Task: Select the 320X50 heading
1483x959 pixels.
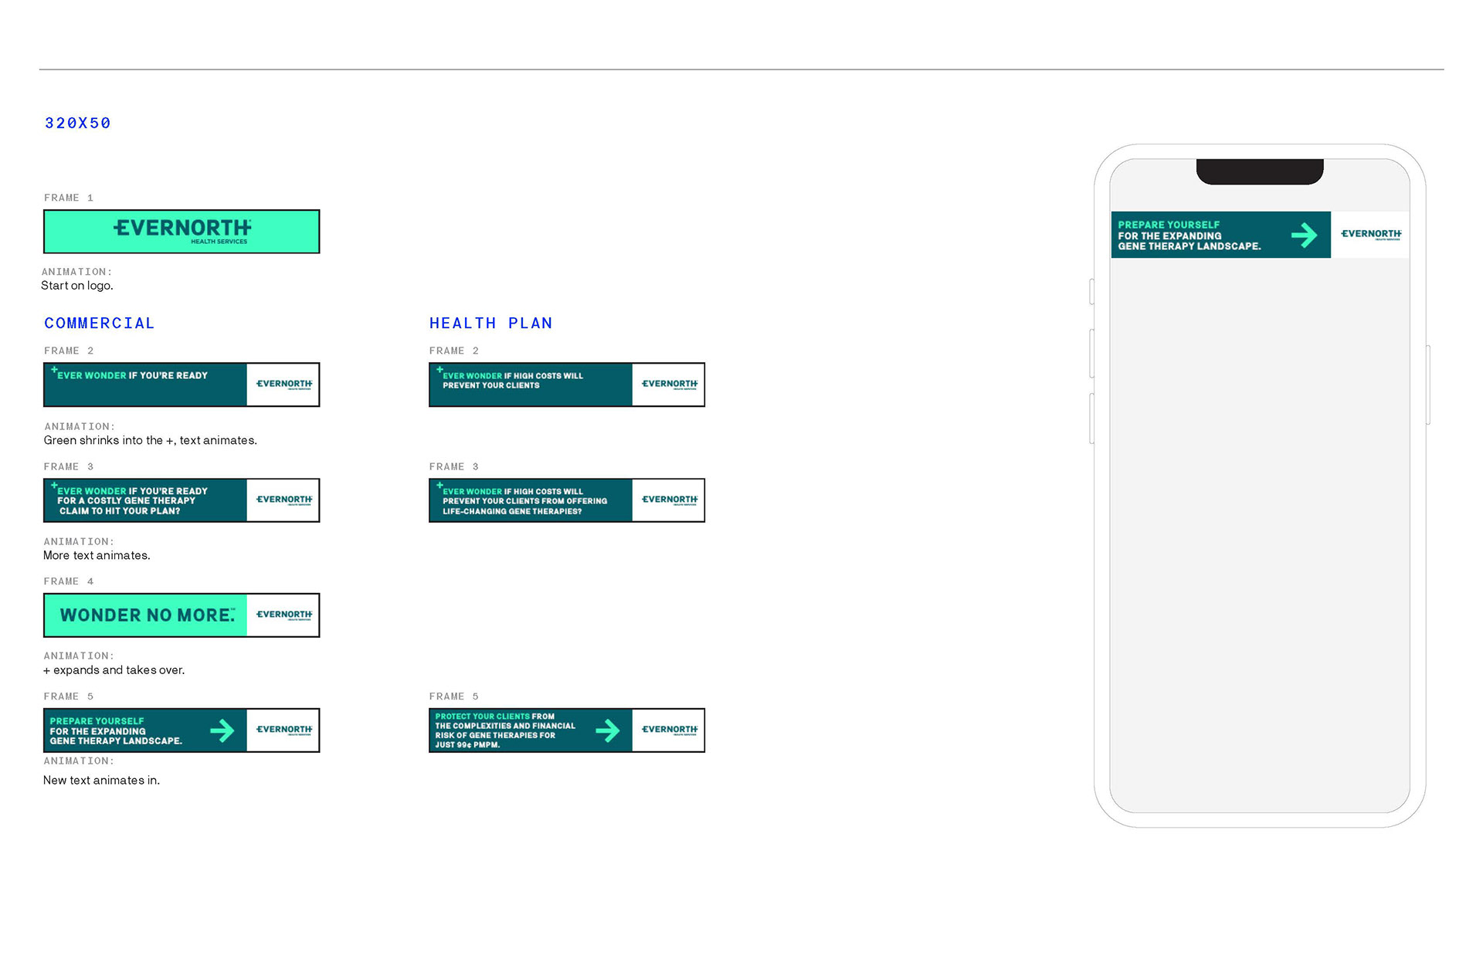Action: click(78, 124)
